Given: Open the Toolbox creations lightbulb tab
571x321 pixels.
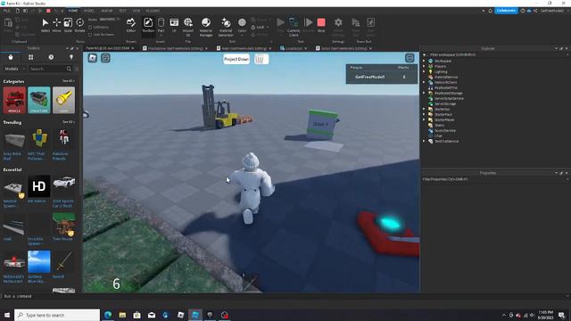Looking at the screenshot, I should click(71, 57).
